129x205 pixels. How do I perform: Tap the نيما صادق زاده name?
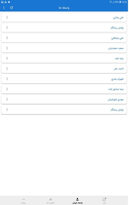116,89
